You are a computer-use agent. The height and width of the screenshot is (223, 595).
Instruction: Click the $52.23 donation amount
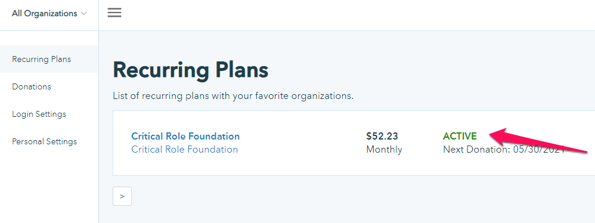(382, 136)
